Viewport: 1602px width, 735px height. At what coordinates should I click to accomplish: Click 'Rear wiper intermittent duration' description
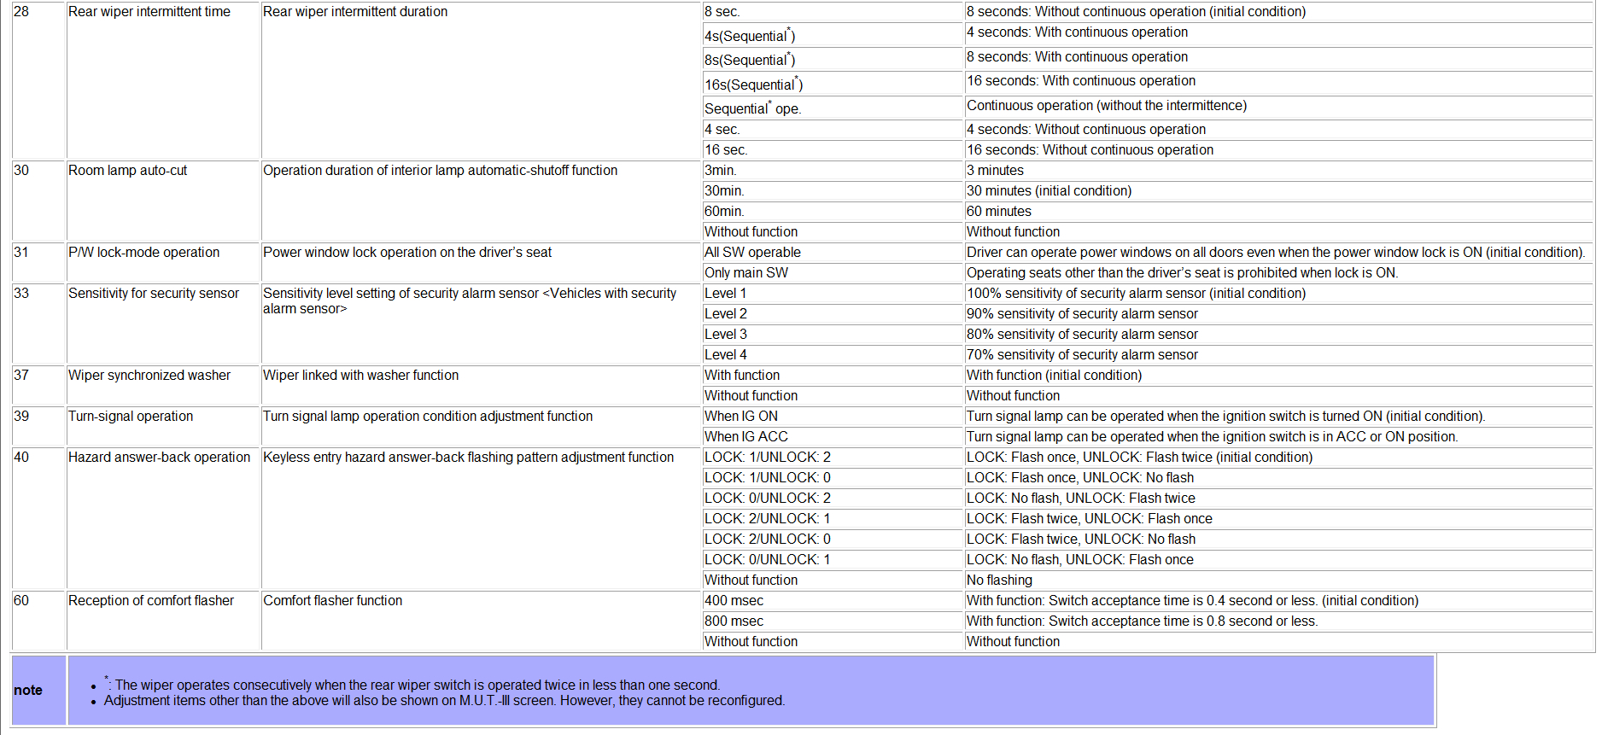point(355,12)
